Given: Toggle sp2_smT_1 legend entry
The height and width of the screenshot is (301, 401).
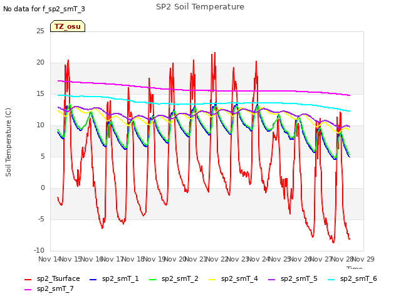Looking at the screenshot, I should [114, 278].
